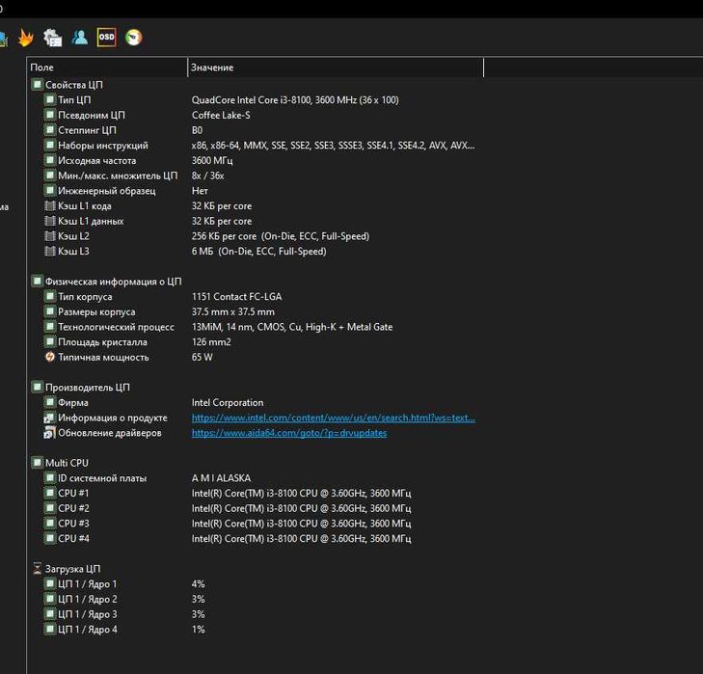
Task: Click the chip icon beside Физическая информация о ЦП
Action: pos(38,282)
